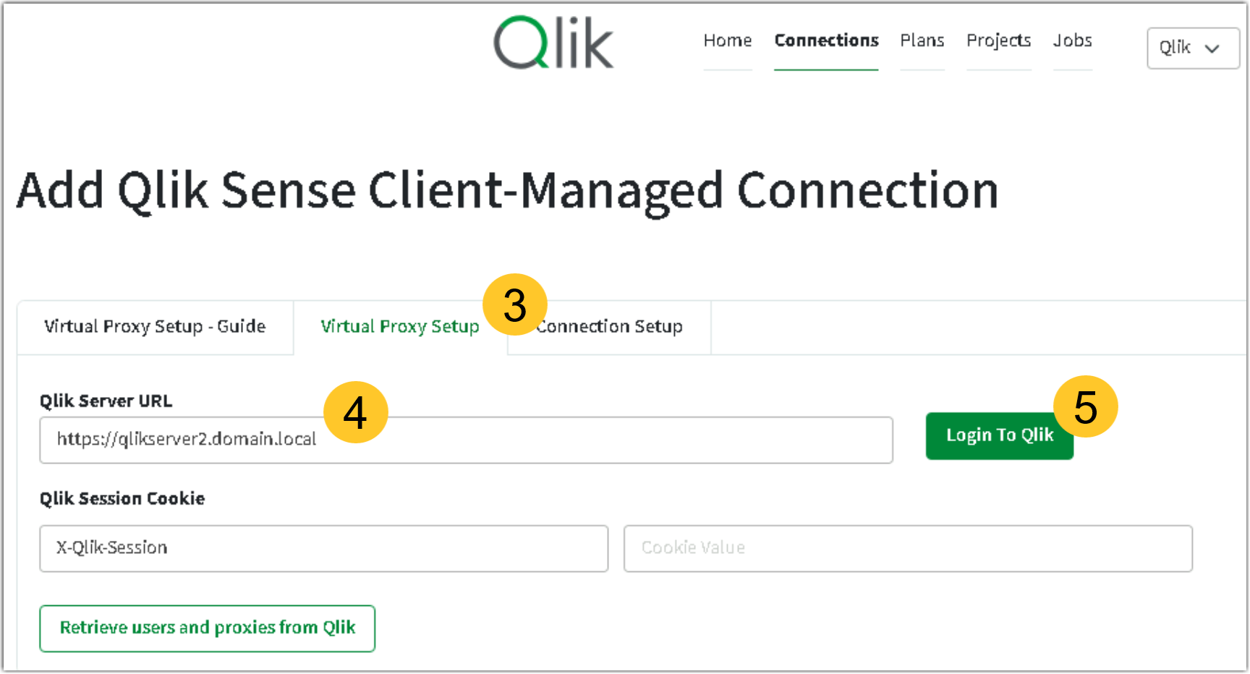This screenshot has height=674, width=1250.
Task: Click the X-Qlik-Session cookie name field
Action: pos(324,548)
